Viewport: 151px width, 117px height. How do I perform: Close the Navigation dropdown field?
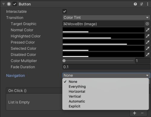[106, 75]
